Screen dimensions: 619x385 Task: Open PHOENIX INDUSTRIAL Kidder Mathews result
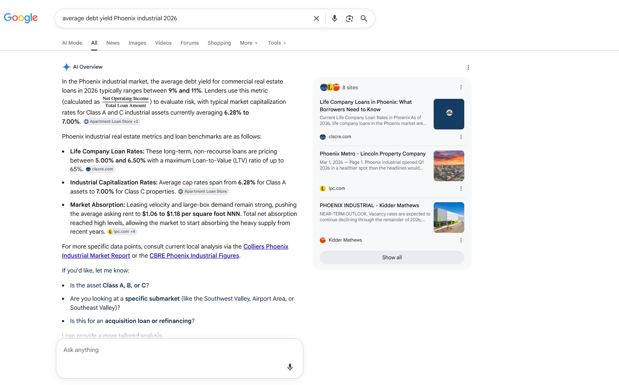(369, 205)
